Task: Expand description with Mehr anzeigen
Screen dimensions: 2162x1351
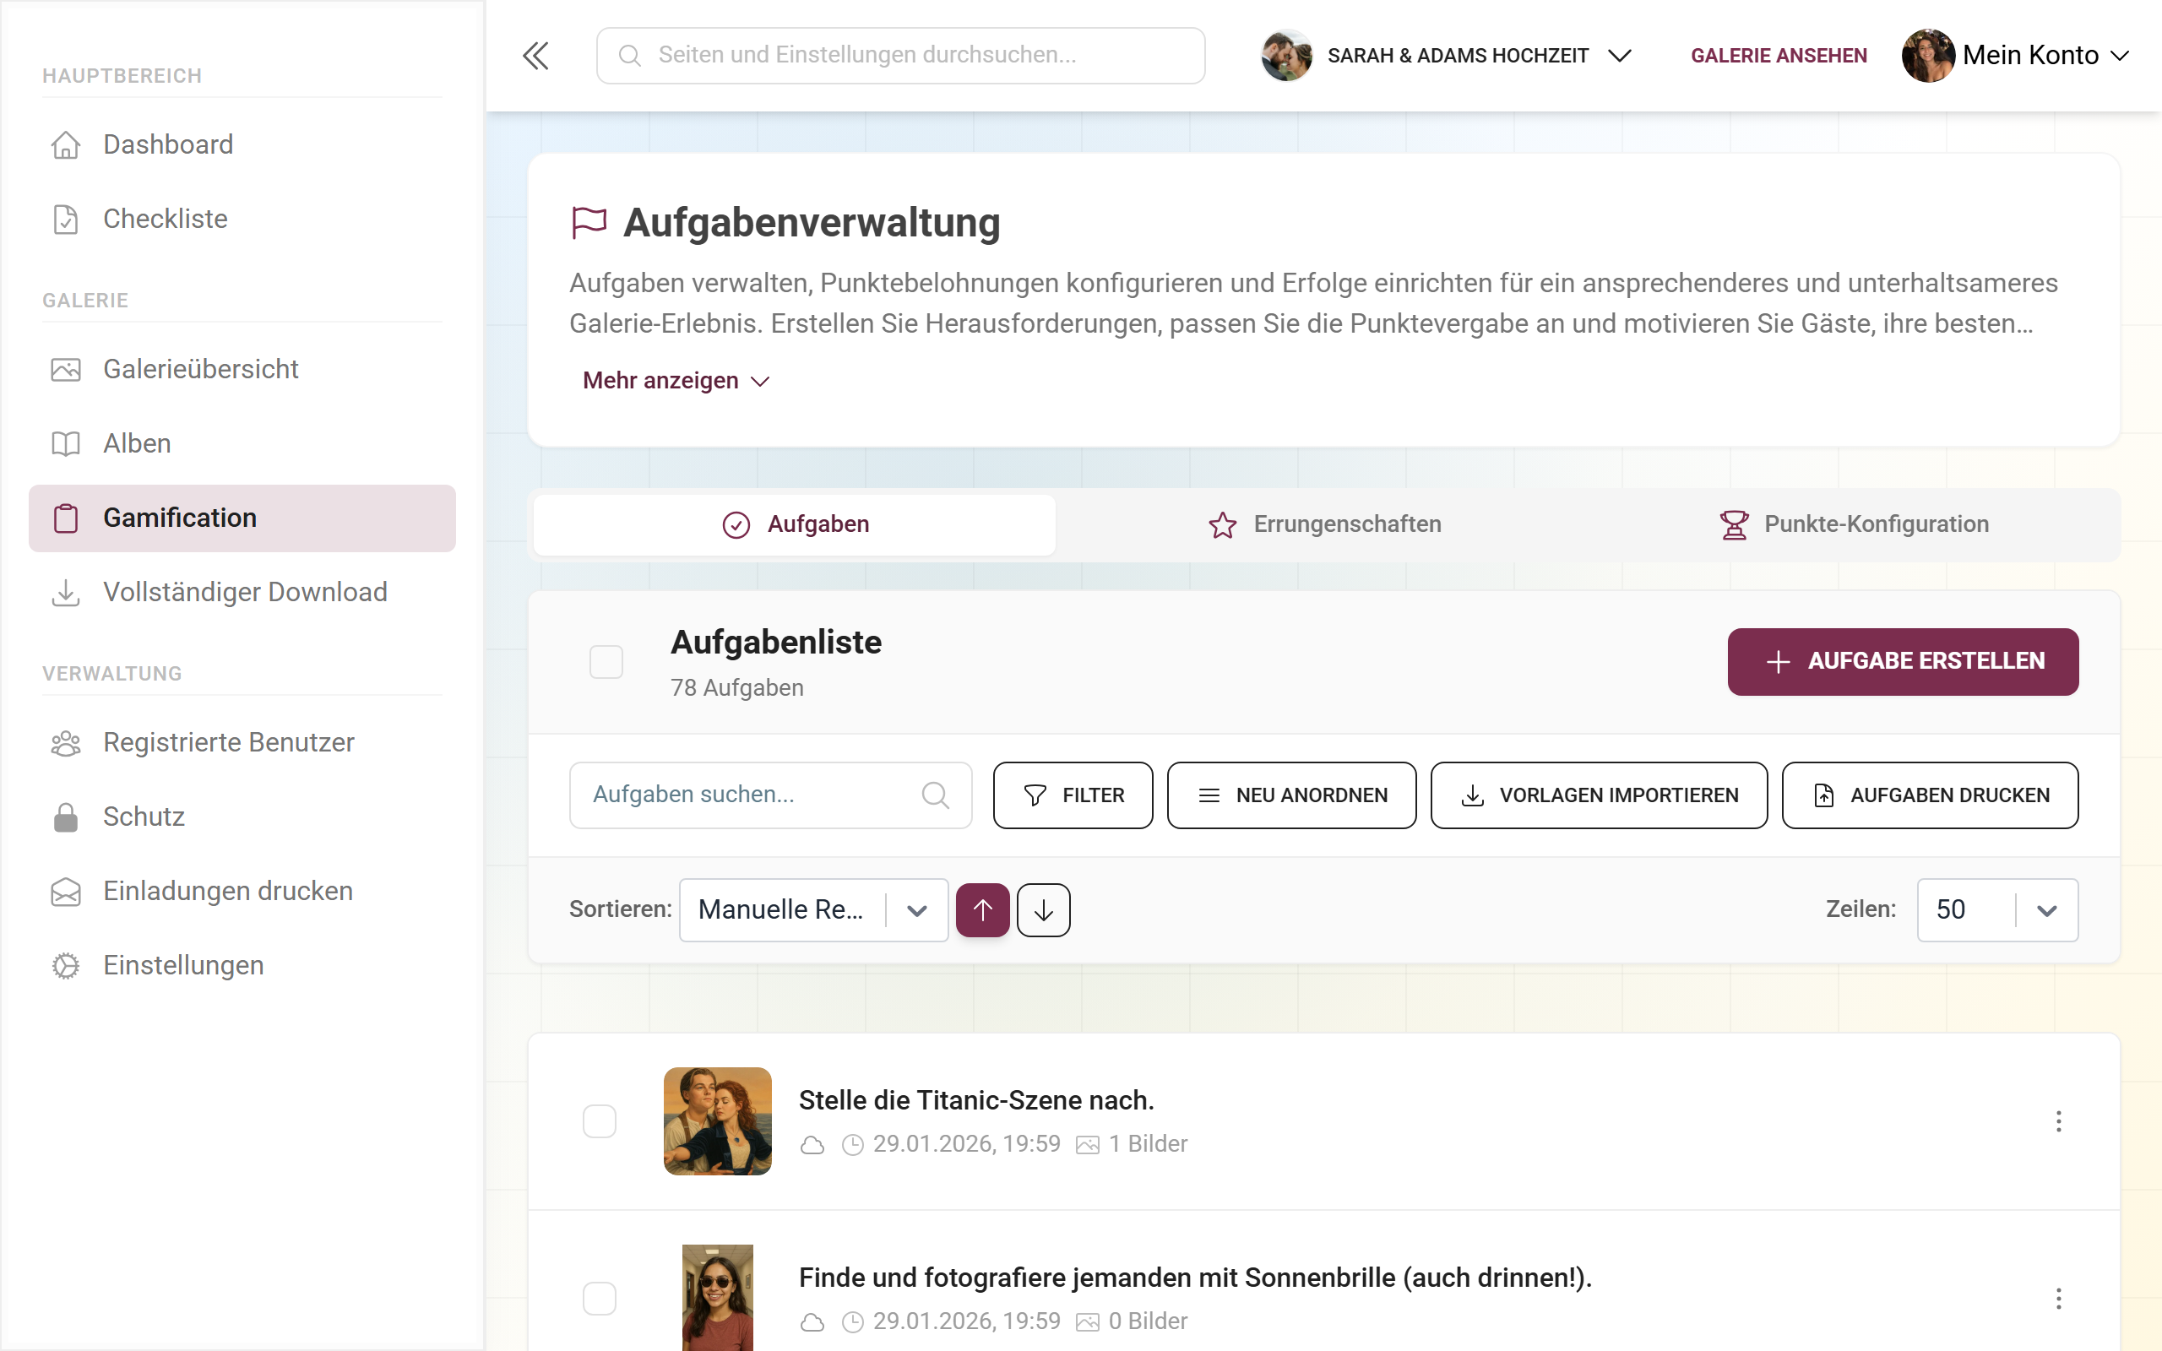Action: point(676,381)
